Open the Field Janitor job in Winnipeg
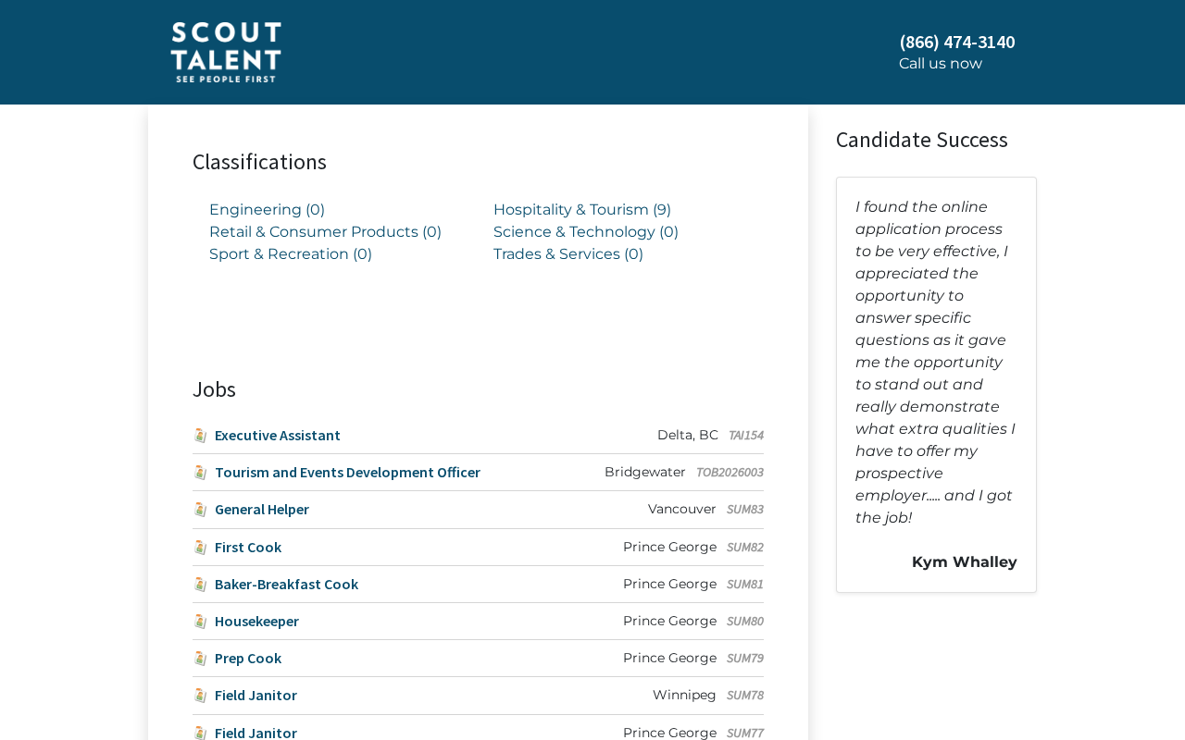The height and width of the screenshot is (740, 1185). tap(256, 695)
